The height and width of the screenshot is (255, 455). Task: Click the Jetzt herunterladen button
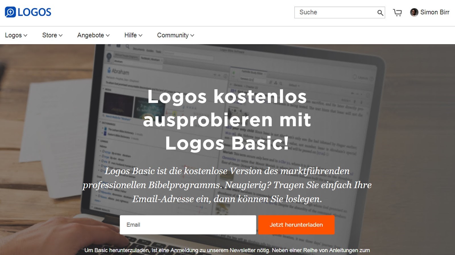click(296, 224)
